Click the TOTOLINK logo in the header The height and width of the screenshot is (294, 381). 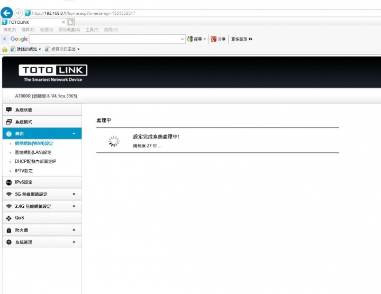53,73
